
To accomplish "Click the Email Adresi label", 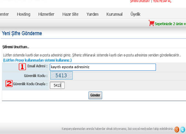I will tap(38, 66).
